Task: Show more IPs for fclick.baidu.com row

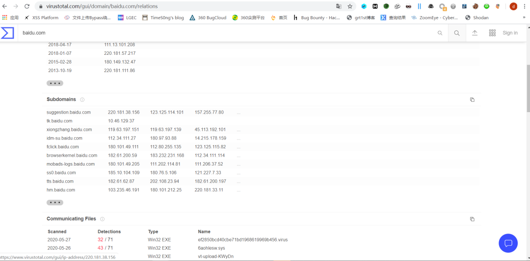Action: pos(238,147)
